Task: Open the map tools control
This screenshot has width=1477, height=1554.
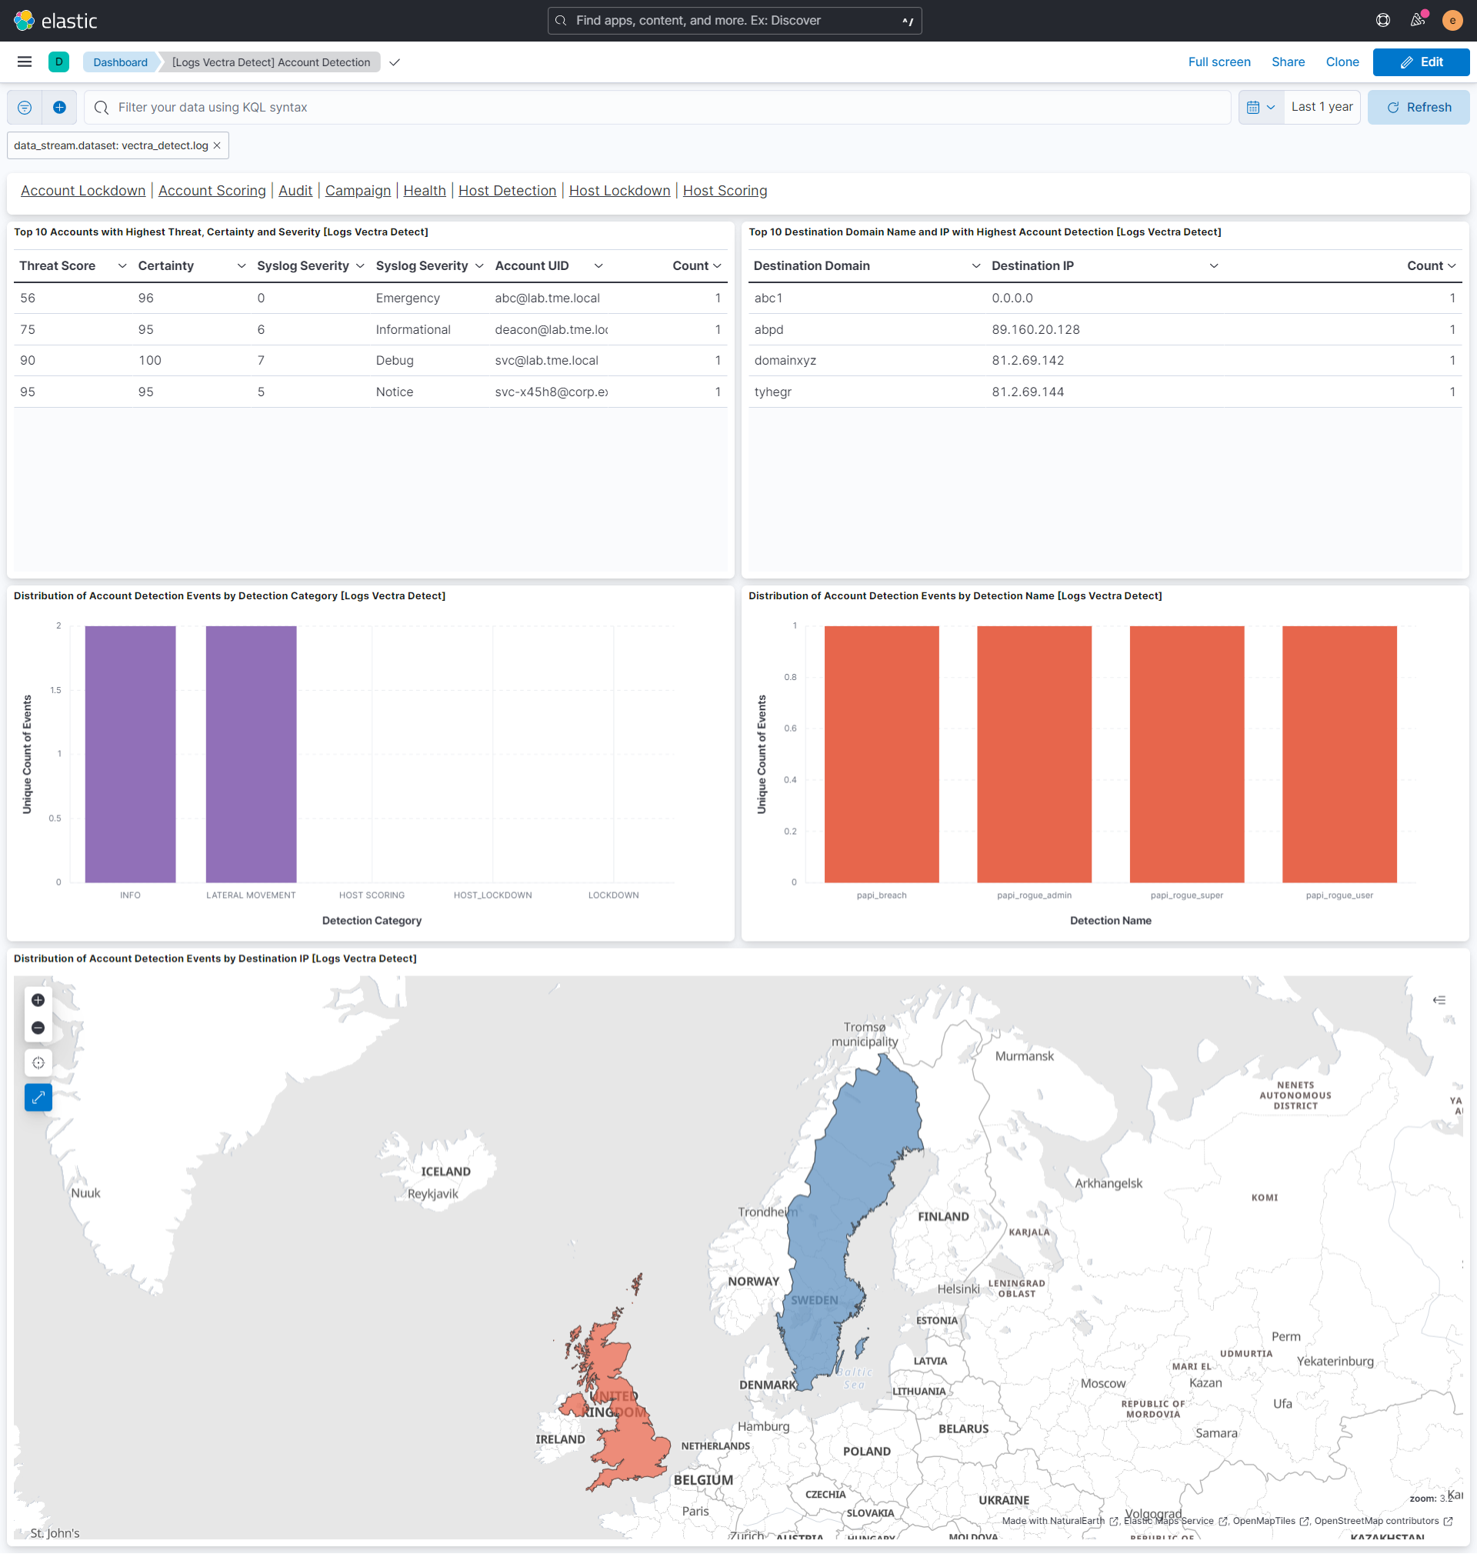Action: click(38, 1096)
